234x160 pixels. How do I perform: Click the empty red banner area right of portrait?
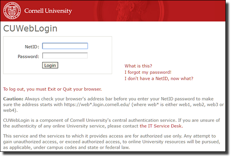(195, 11)
